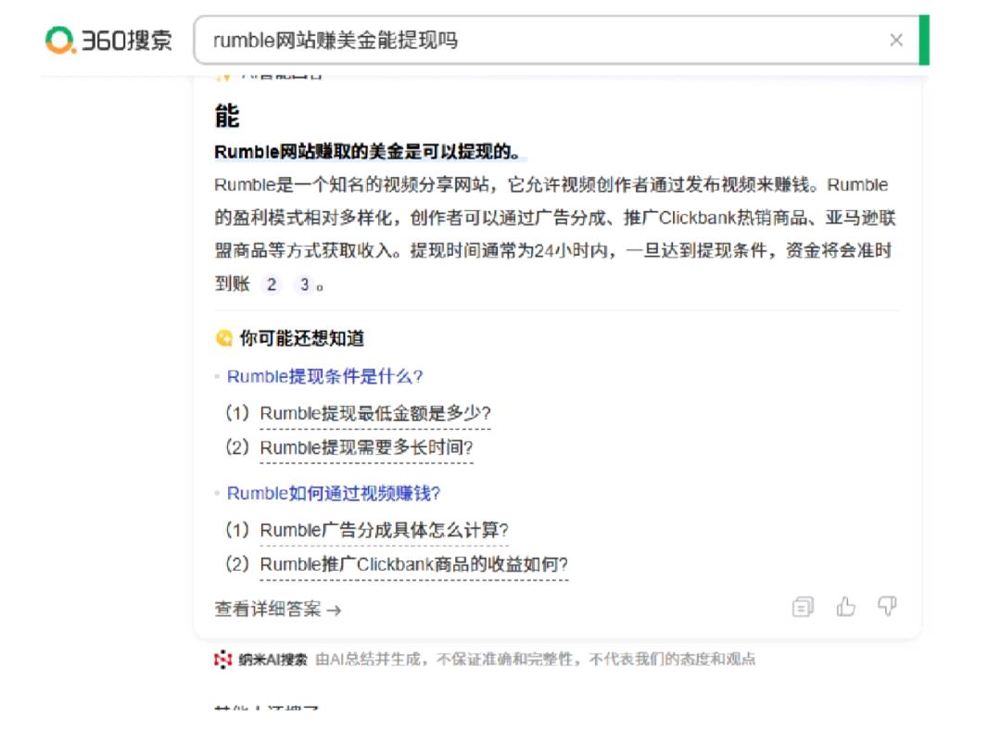Image resolution: width=1001 pixels, height=731 pixels.
Task: Select question Rumble提现需要多长时间?
Action: click(366, 447)
